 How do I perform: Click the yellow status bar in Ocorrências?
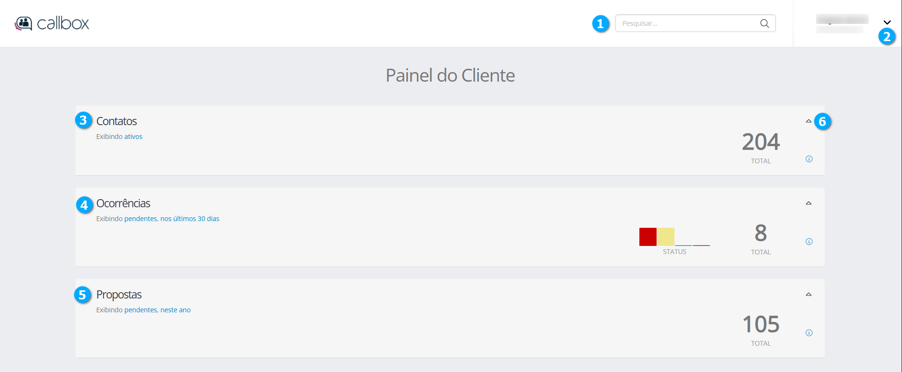tap(666, 237)
